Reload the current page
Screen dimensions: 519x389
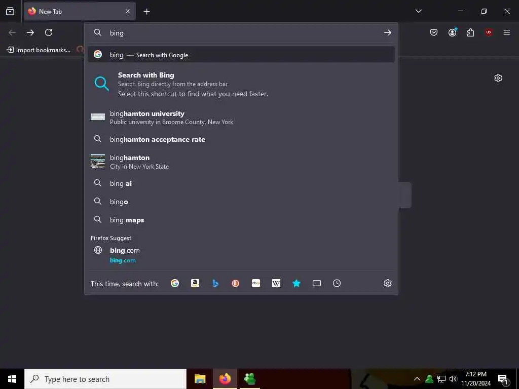pos(49,32)
